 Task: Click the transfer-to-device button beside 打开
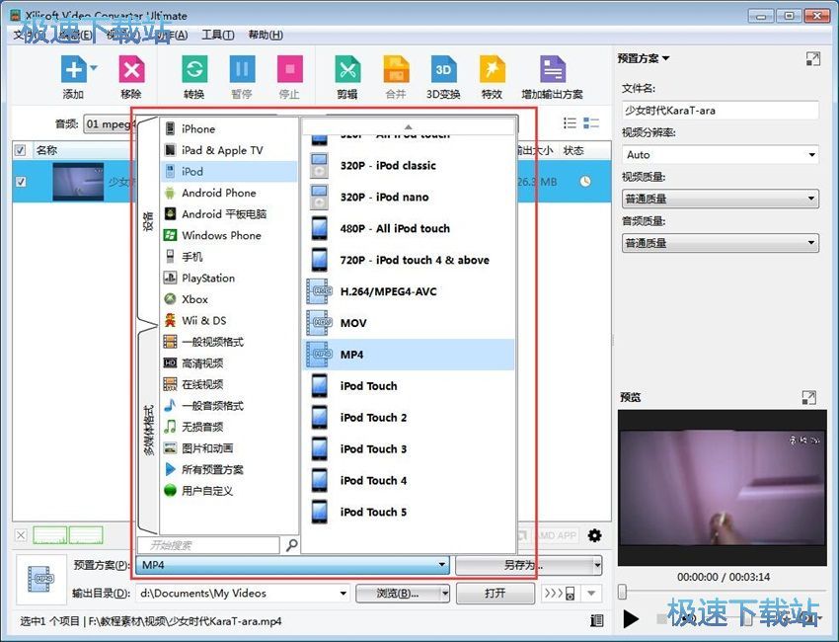(560, 594)
